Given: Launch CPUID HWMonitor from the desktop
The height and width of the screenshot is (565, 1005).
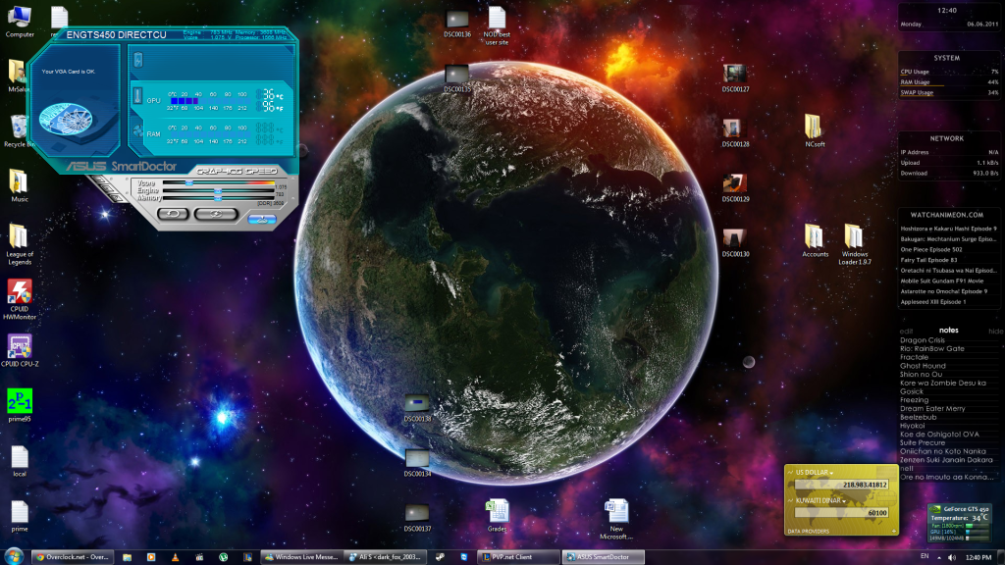Looking at the screenshot, I should [20, 299].
